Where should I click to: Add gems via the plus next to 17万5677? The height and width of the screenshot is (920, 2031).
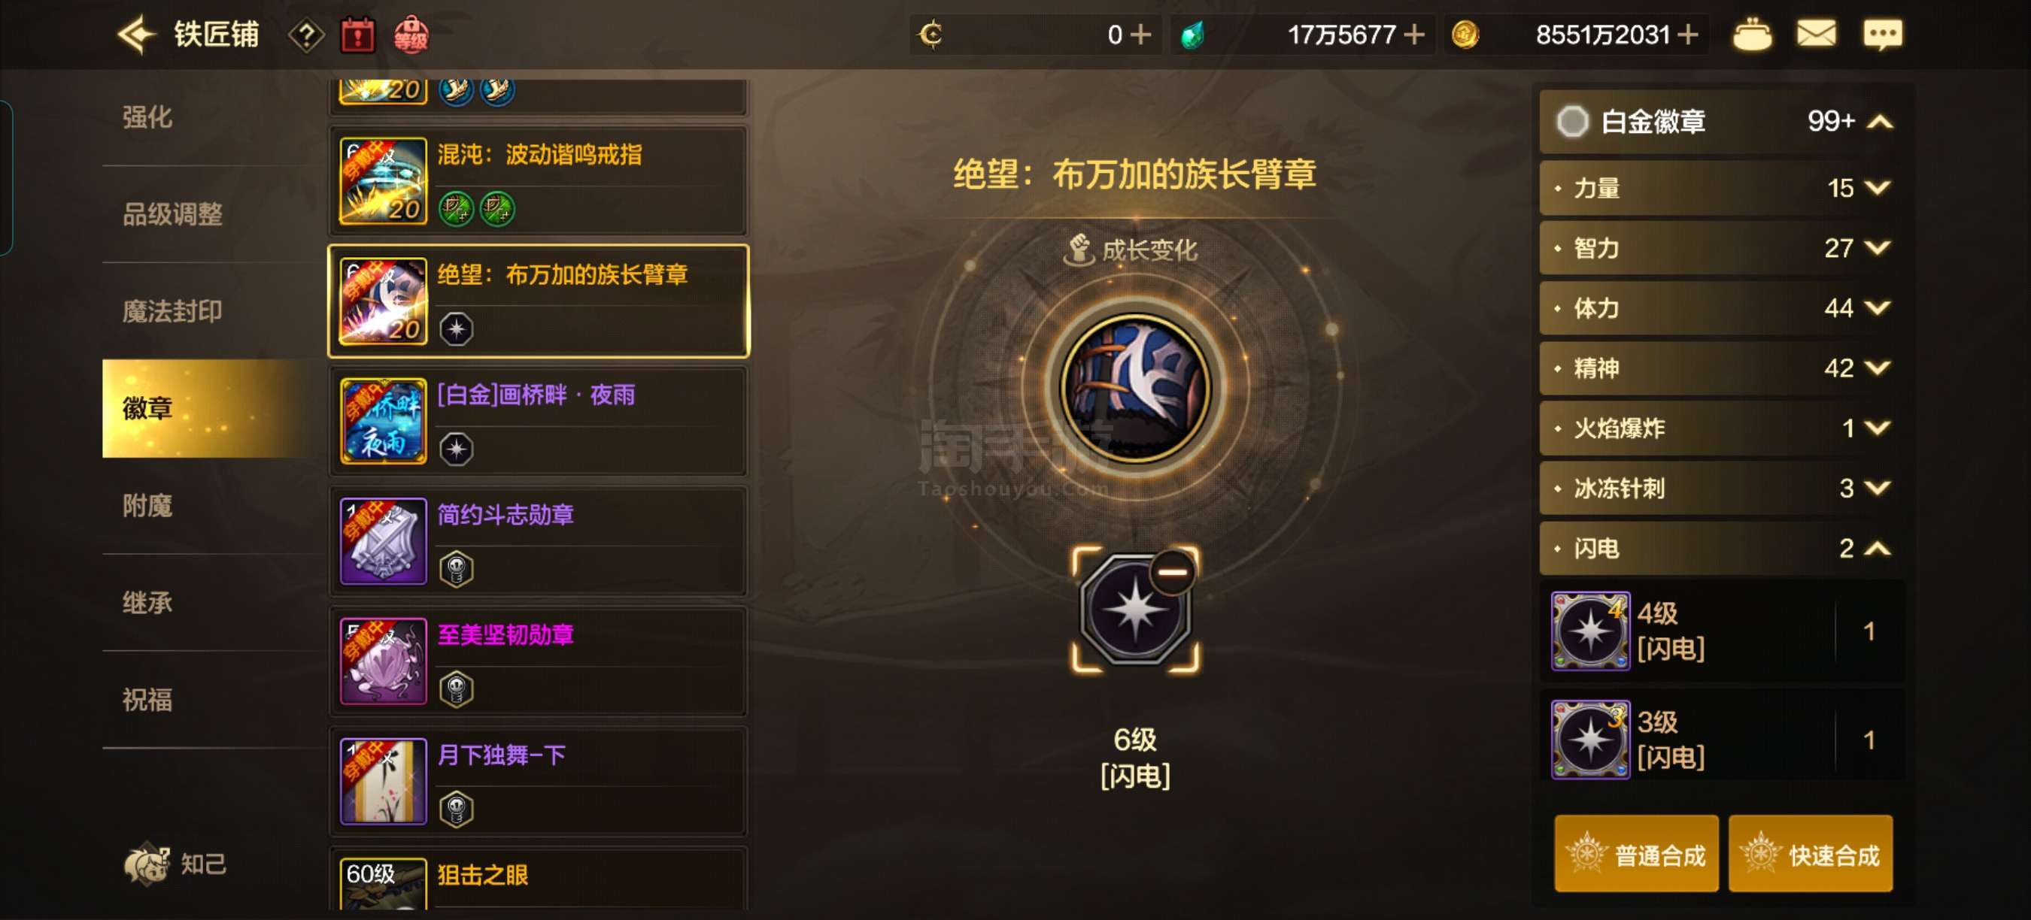1414,35
